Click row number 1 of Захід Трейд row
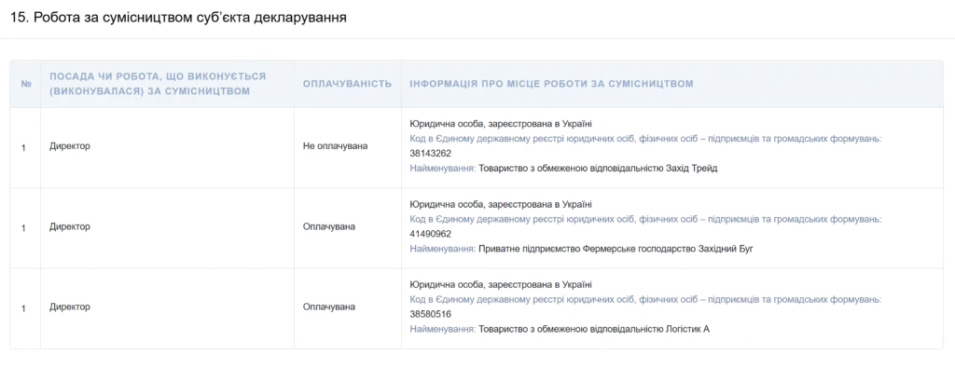Screen dimensions: 955x368 tap(23, 147)
